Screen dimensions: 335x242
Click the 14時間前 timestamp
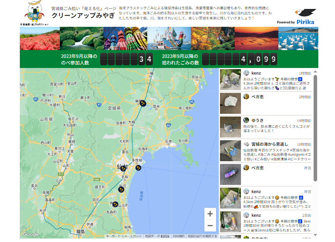(x=304, y=121)
